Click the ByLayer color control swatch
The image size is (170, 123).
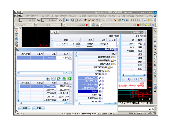[87, 25]
